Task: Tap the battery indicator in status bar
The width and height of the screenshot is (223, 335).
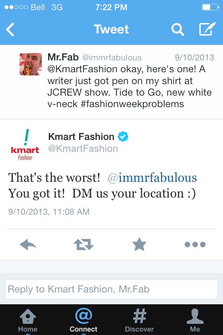Action: (x=210, y=7)
